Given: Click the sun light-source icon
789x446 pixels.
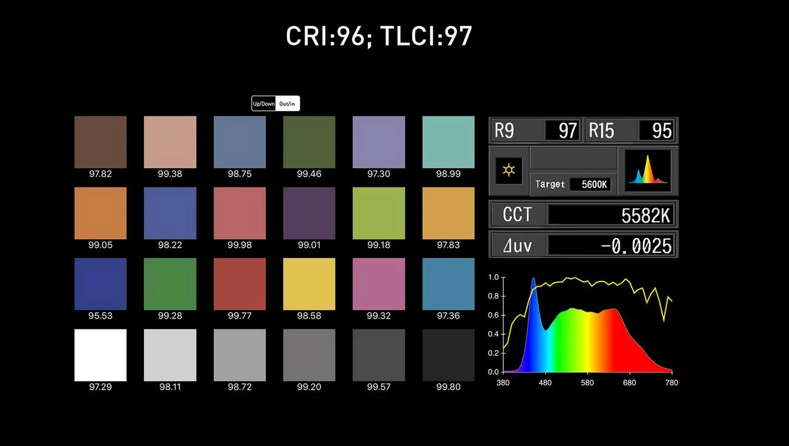Looking at the screenshot, I should 509,171.
